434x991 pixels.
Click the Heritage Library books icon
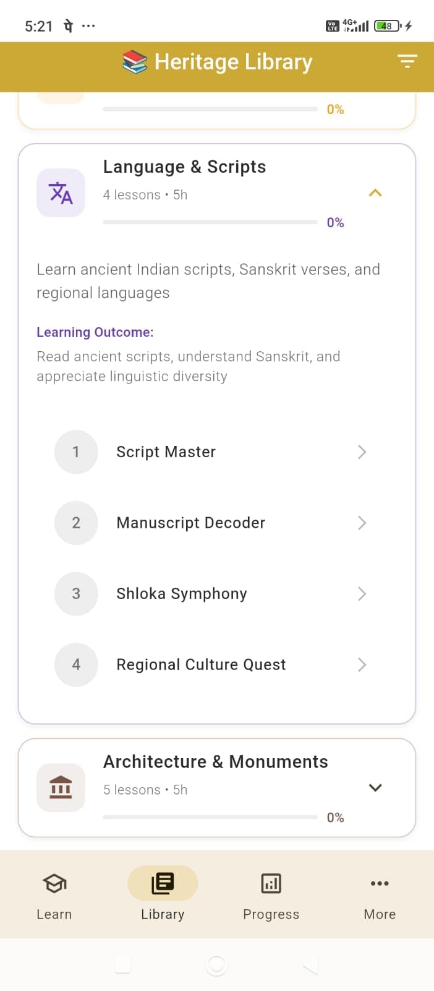click(135, 61)
